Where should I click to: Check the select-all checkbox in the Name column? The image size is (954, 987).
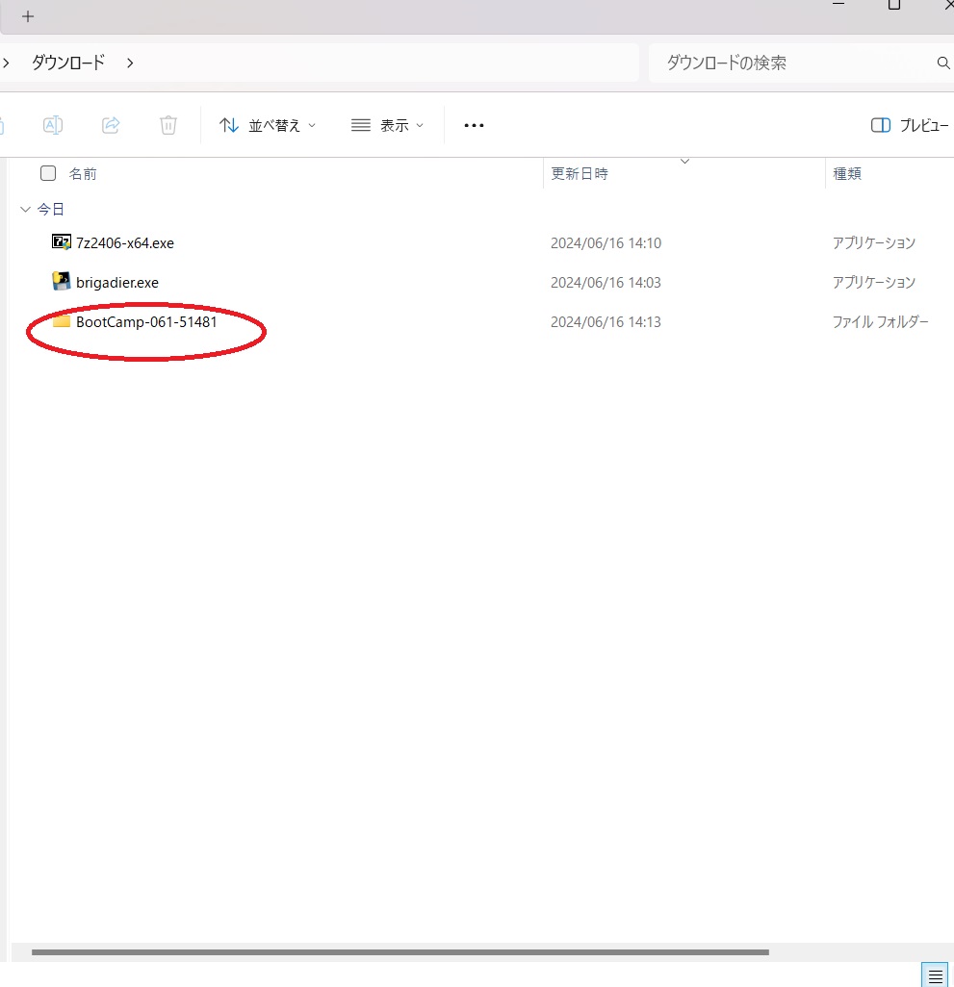click(x=48, y=173)
